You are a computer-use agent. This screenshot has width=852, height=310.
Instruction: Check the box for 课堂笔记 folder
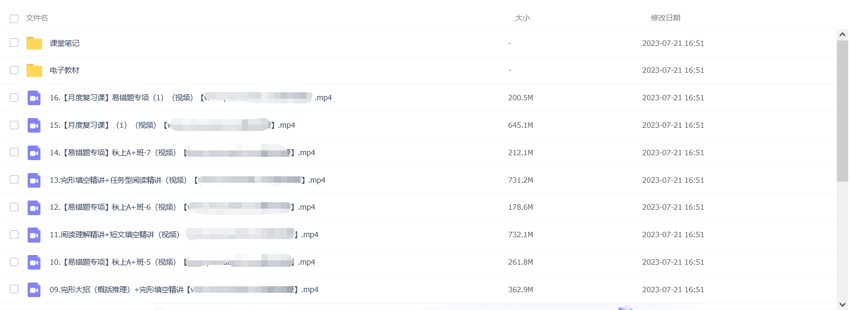(14, 43)
